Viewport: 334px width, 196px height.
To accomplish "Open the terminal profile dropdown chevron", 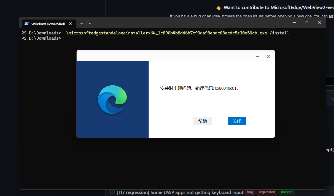I will 90,24.
